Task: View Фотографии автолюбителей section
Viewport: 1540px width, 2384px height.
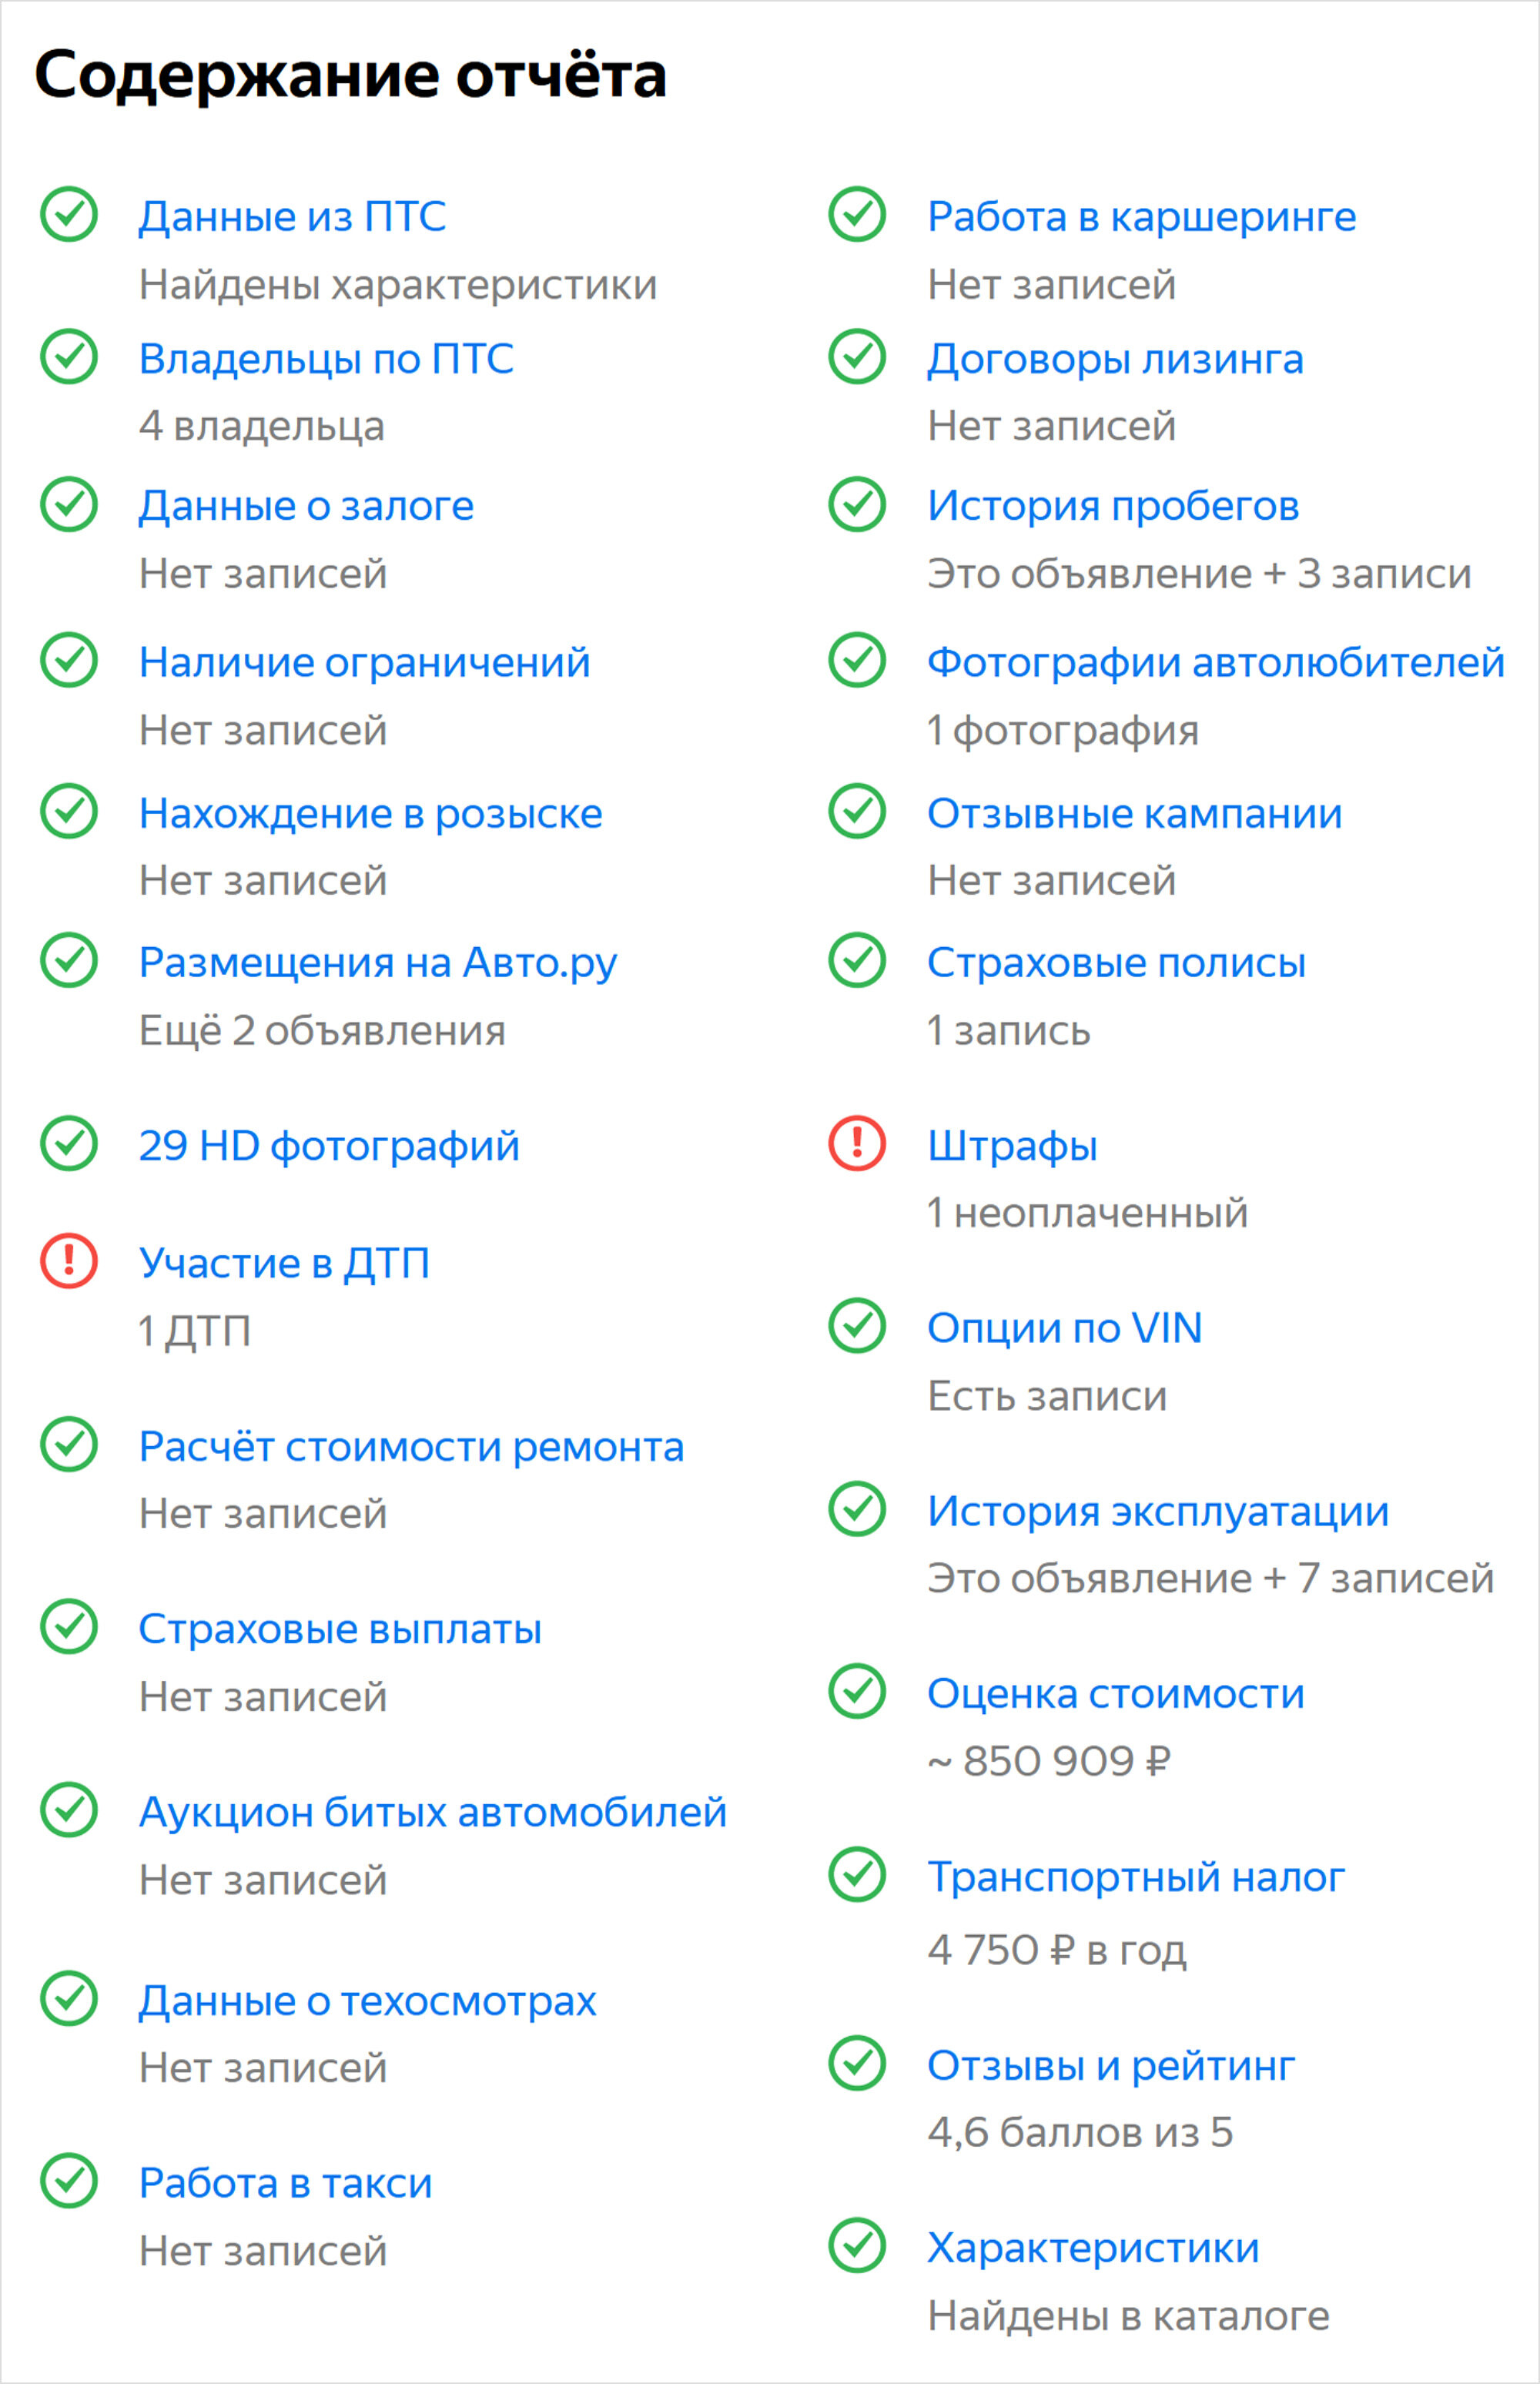Action: 1216,663
